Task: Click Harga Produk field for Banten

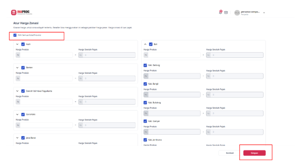Action: (x=47, y=78)
